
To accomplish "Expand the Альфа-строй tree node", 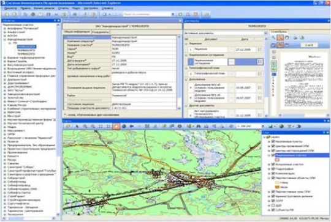I will point(5,32).
